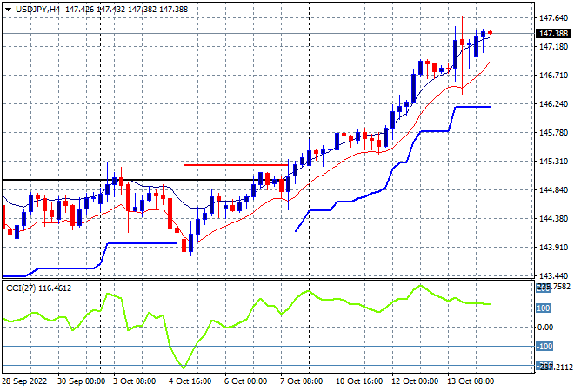
Task: Click price scale value 144.840
Action: pyautogui.click(x=553, y=189)
